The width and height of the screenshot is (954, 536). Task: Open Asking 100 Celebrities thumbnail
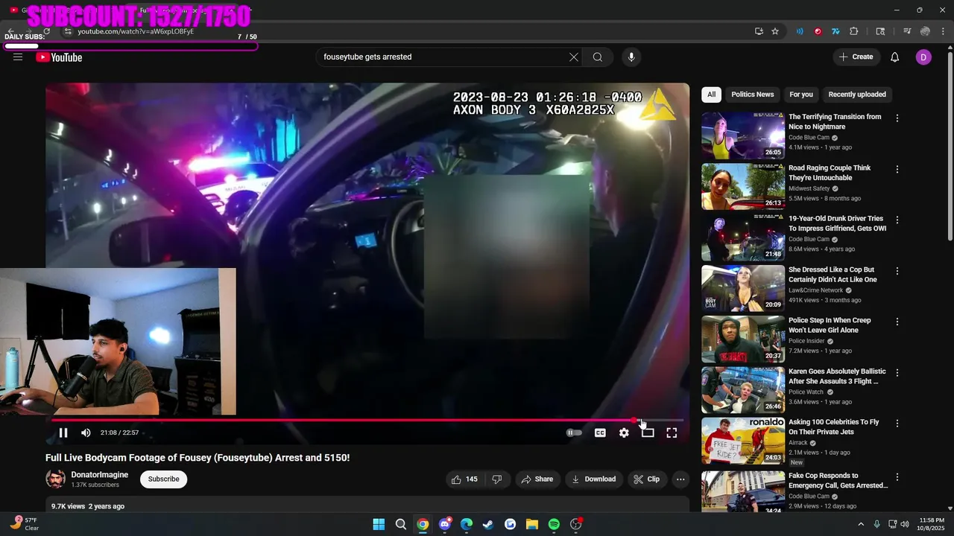click(x=743, y=441)
